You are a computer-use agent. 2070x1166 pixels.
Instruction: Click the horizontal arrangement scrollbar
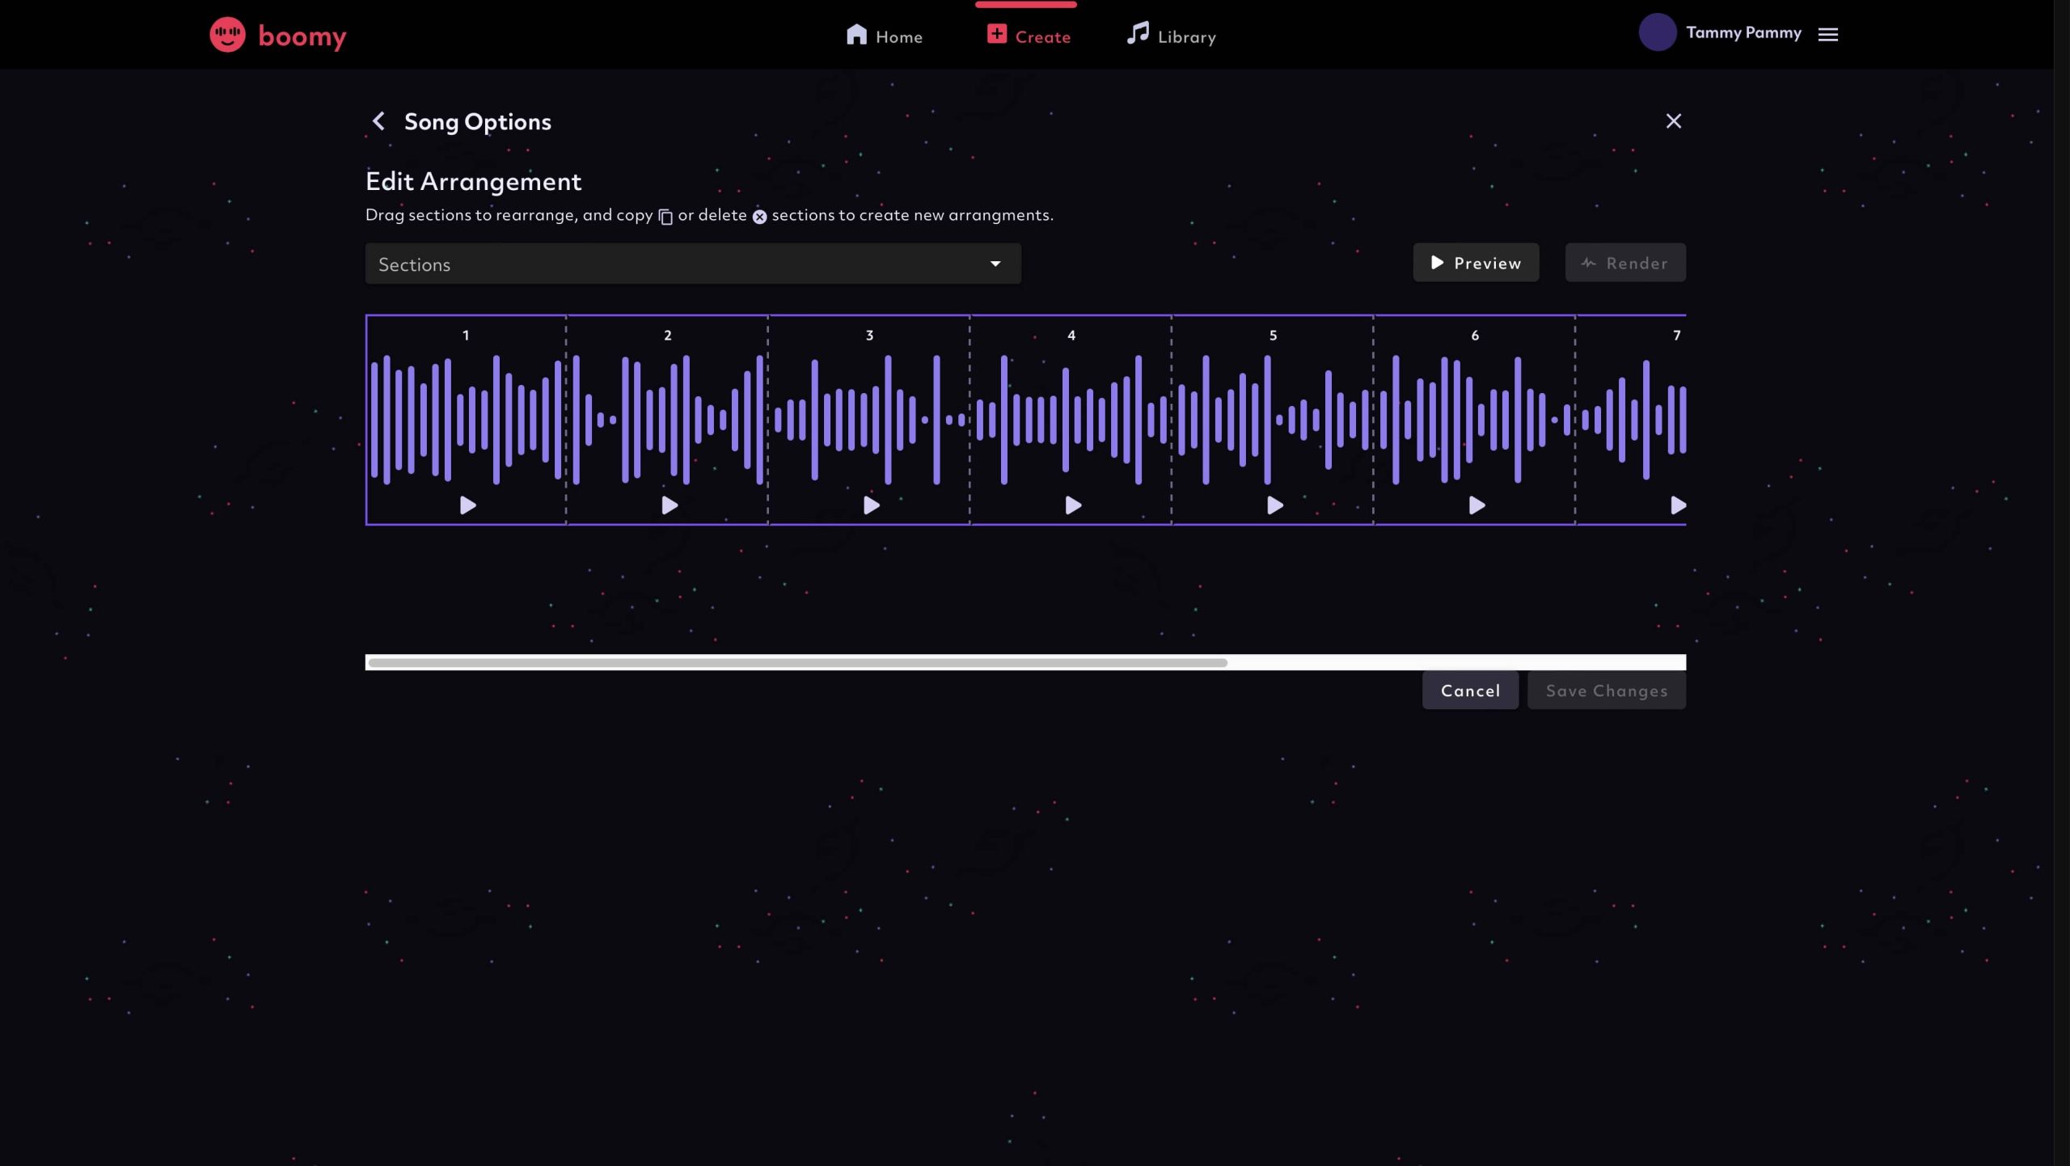pyautogui.click(x=797, y=663)
